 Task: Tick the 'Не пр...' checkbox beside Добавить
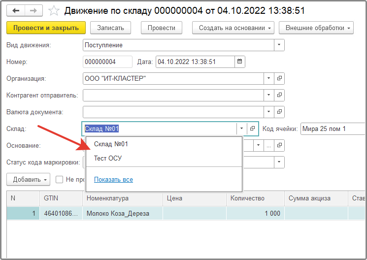point(59,180)
